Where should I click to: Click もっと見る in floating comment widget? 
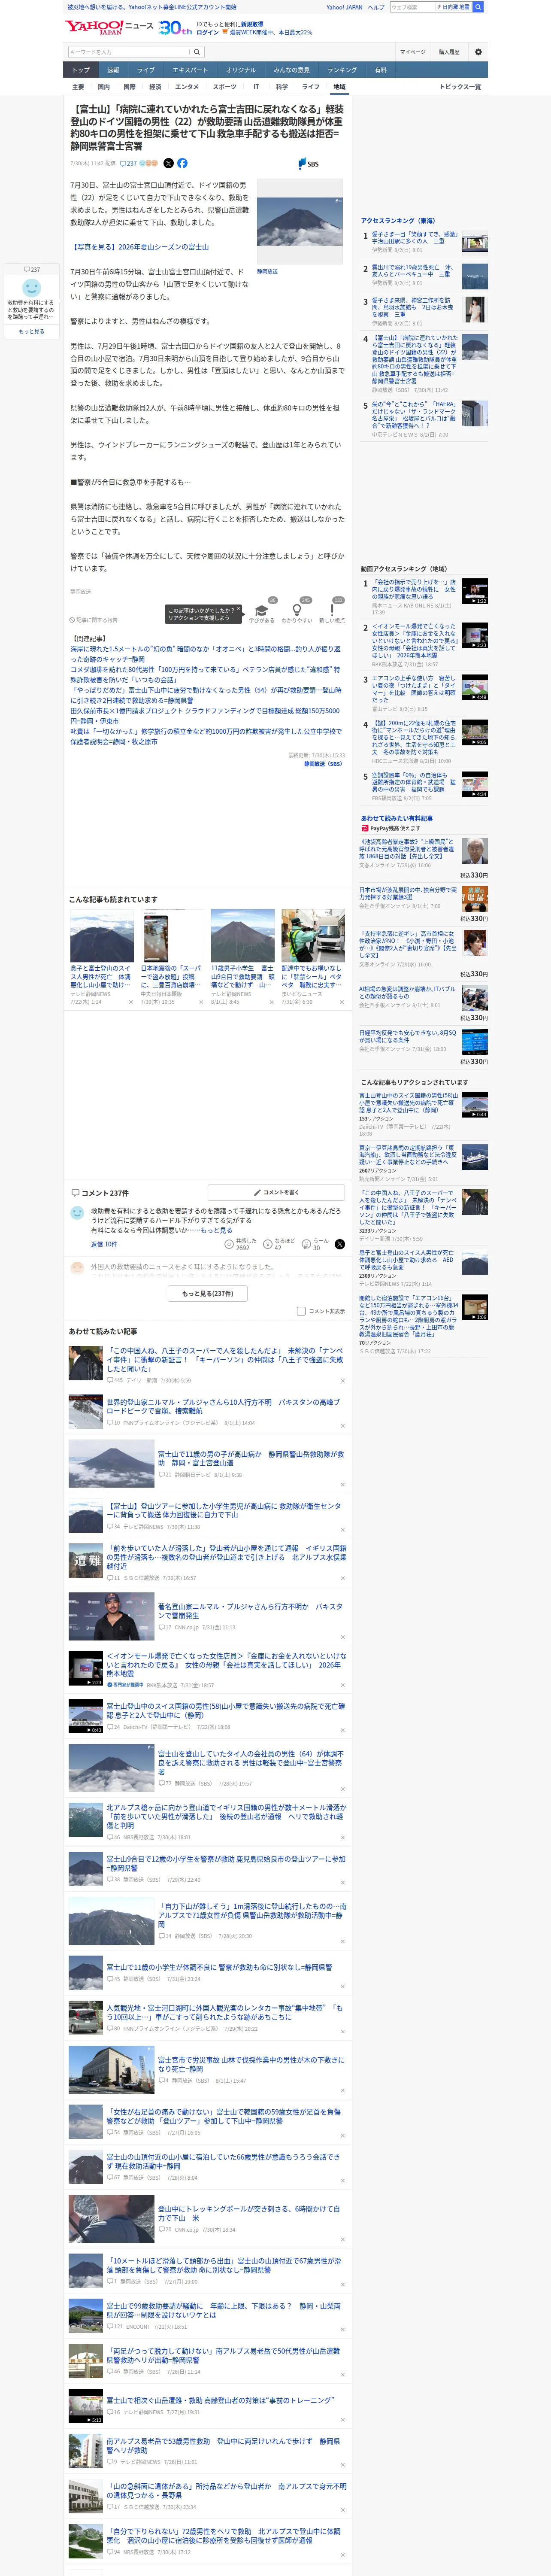pyautogui.click(x=32, y=331)
